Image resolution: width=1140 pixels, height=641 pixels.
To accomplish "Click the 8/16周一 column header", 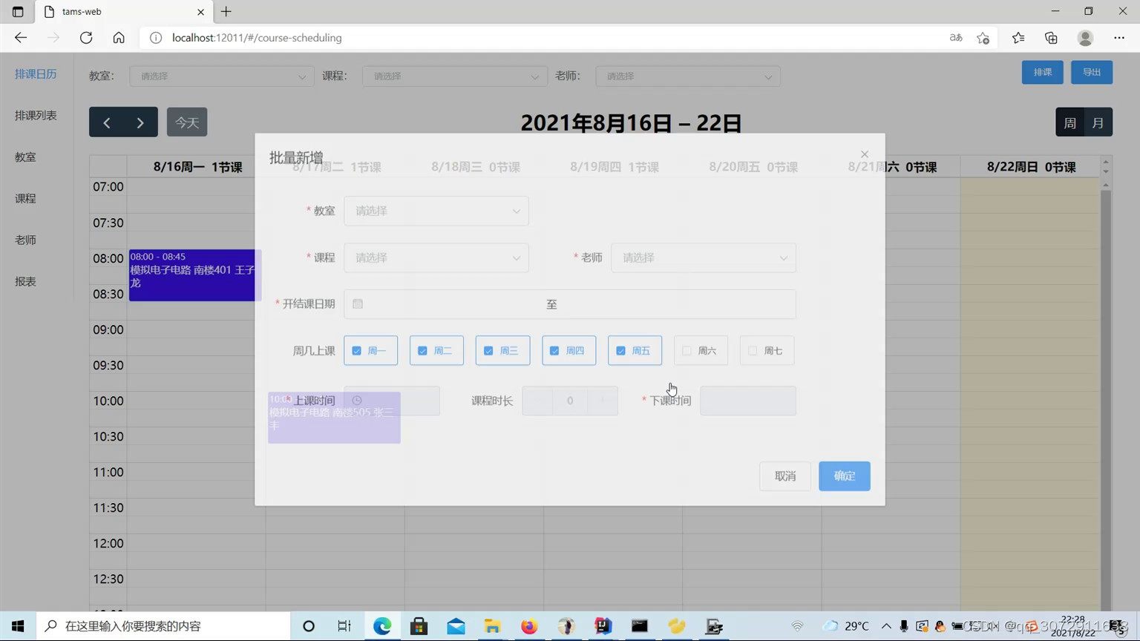I will 197,167.
